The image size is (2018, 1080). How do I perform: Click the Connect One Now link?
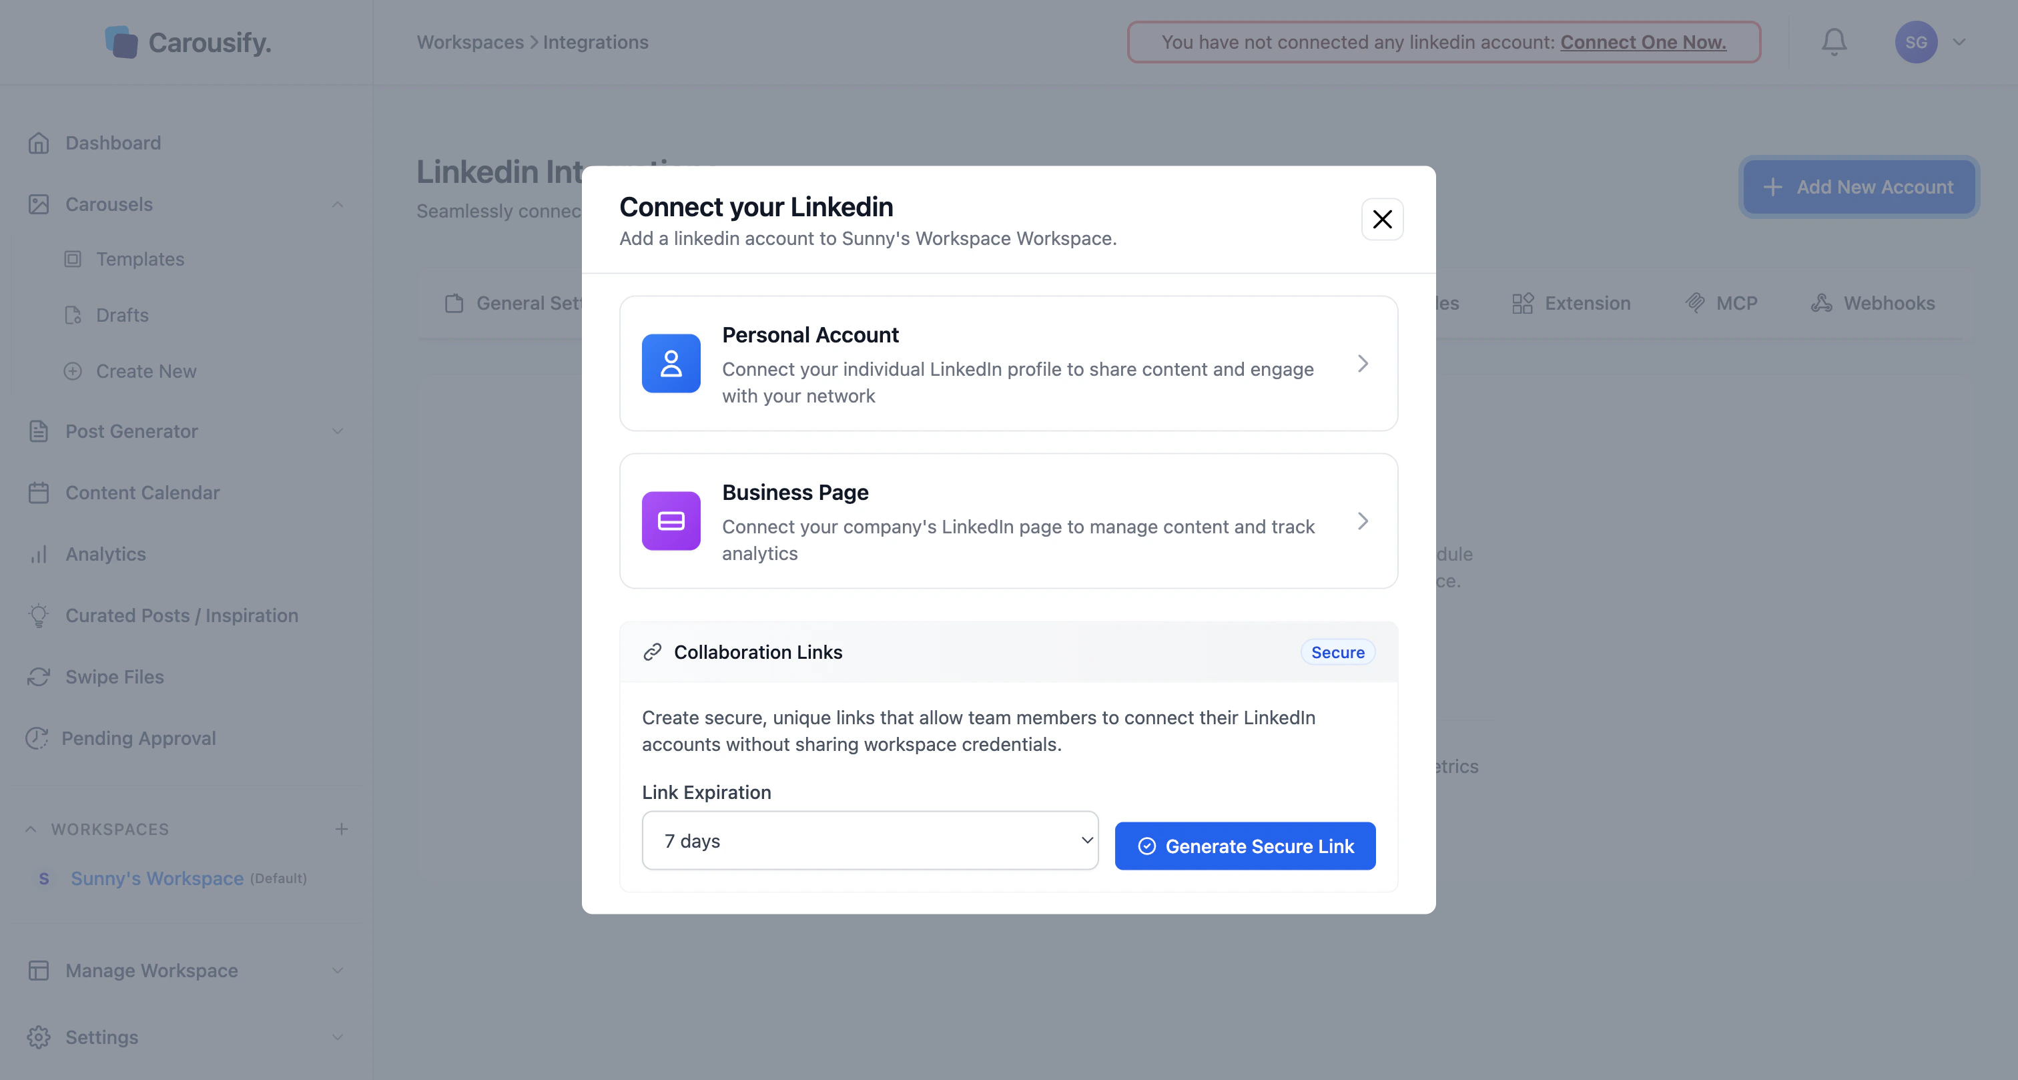coord(1643,42)
